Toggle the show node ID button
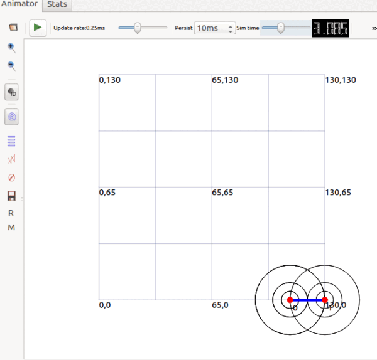This screenshot has width=377, height=360. click(x=12, y=92)
